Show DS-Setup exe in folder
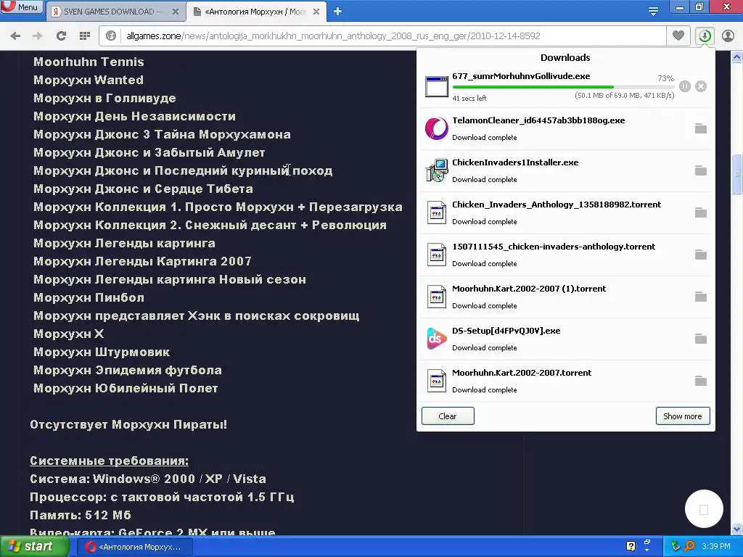The height and width of the screenshot is (557, 743). 701,339
